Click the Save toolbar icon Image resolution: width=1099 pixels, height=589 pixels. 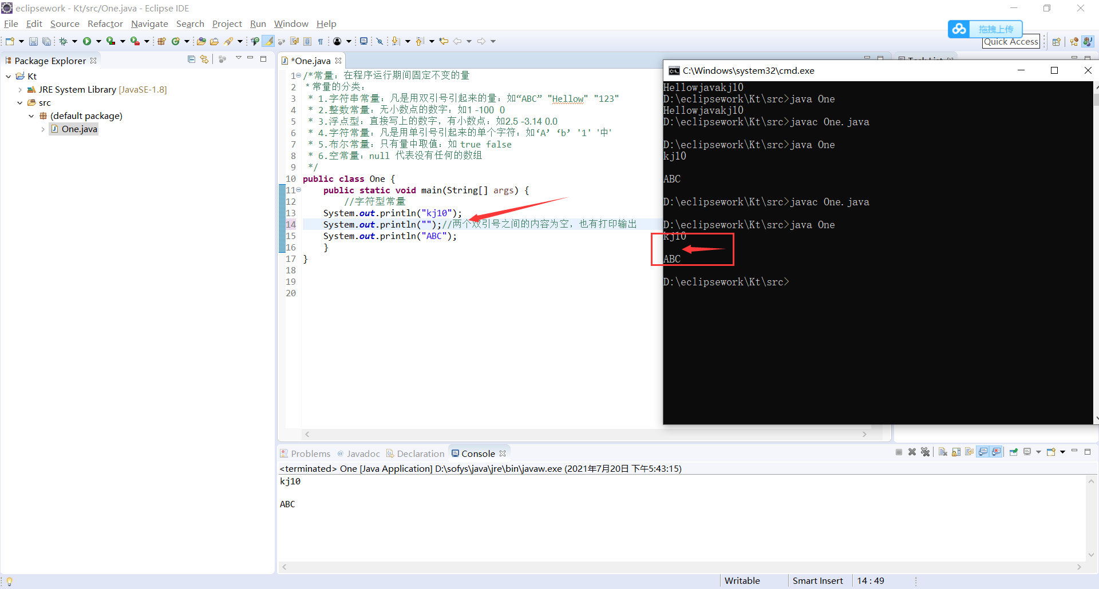(33, 41)
